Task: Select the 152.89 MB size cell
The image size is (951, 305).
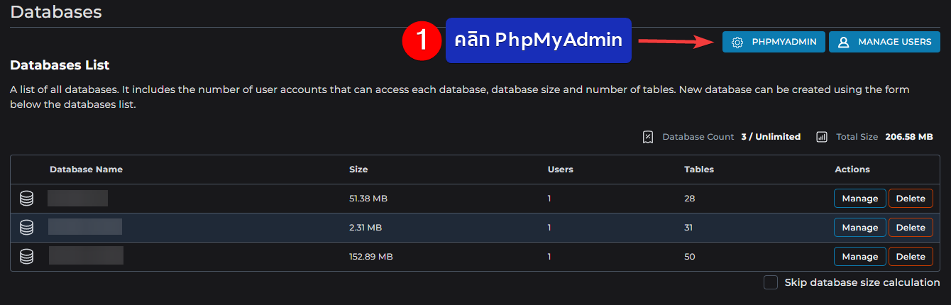Action: click(x=371, y=257)
